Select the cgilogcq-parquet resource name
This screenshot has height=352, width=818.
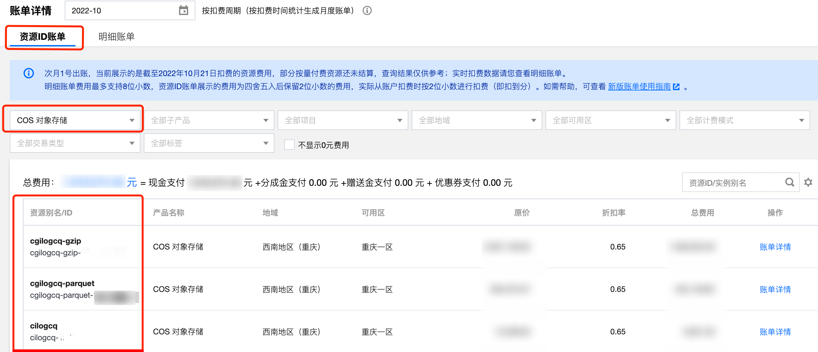coord(62,283)
